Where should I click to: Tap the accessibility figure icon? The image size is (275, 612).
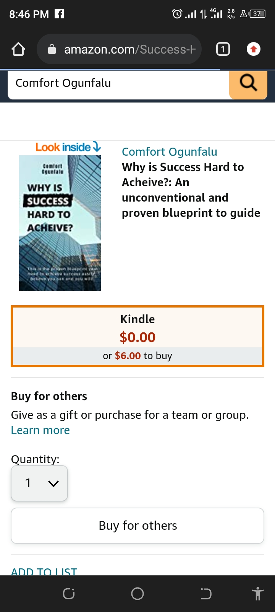click(258, 594)
